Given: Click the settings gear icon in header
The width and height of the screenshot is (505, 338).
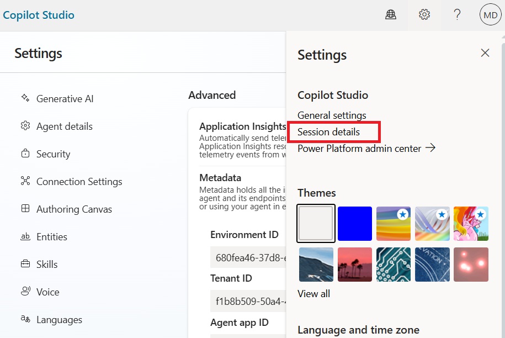Looking at the screenshot, I should tap(424, 15).
